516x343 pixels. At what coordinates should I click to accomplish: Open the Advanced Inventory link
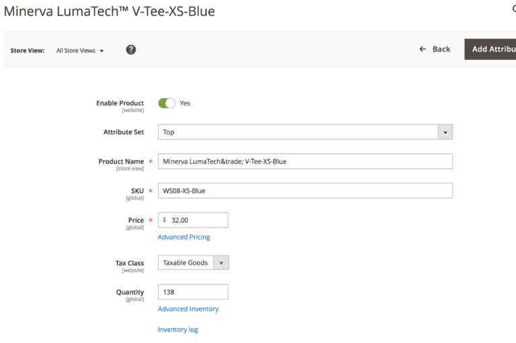188,309
